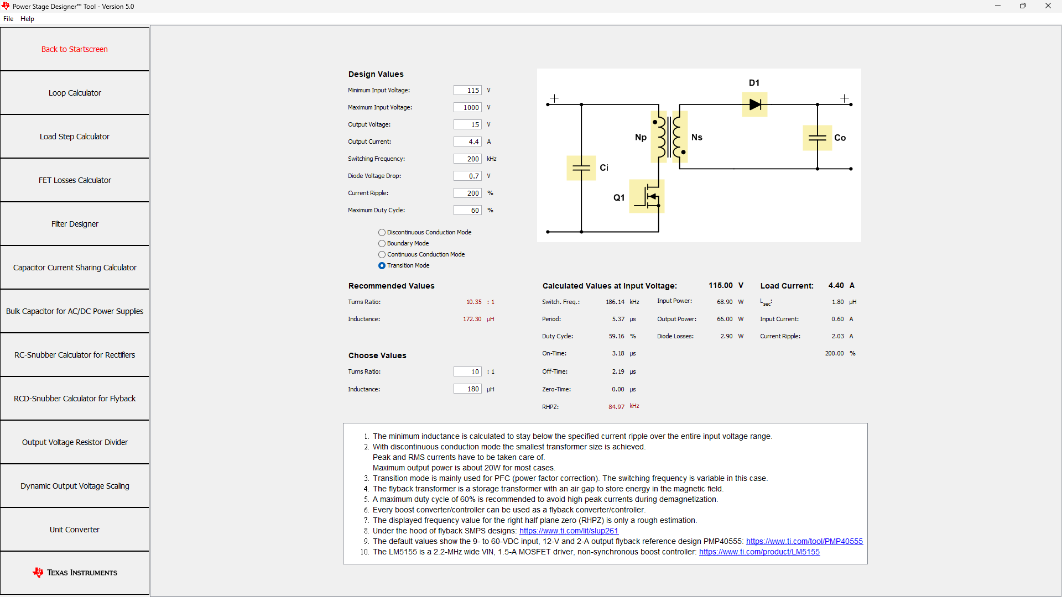The height and width of the screenshot is (597, 1062).
Task: Open the Help menu
Action: (x=27, y=19)
